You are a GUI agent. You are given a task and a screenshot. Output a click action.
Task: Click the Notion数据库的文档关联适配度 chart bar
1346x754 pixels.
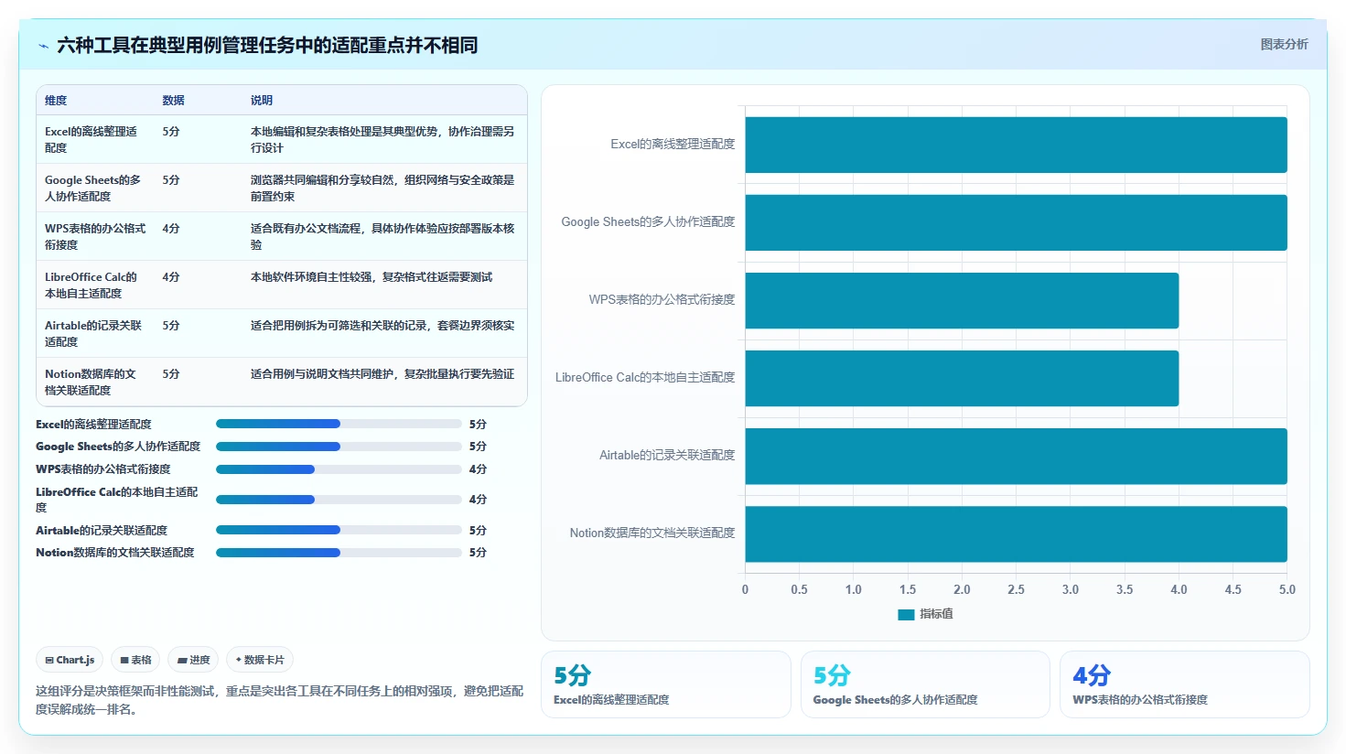pyautogui.click(x=1016, y=533)
